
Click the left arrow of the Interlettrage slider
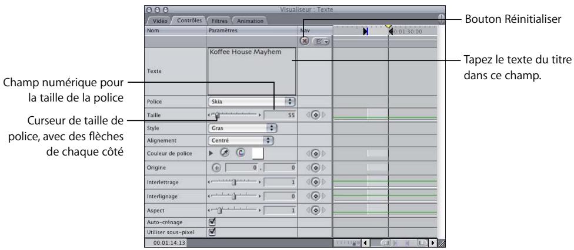(x=209, y=182)
